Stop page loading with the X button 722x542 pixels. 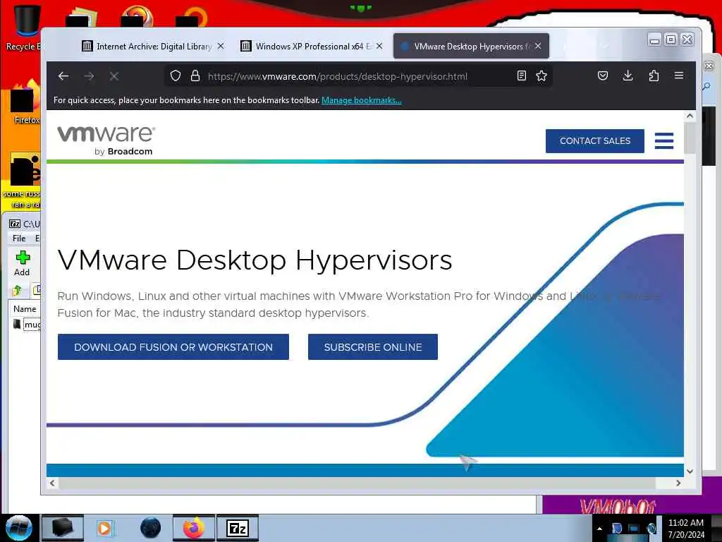pyautogui.click(x=114, y=76)
